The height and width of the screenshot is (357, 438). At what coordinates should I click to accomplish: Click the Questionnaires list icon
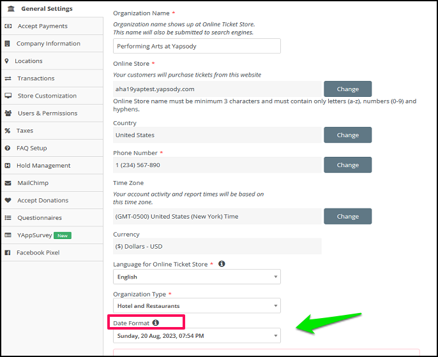click(8, 218)
